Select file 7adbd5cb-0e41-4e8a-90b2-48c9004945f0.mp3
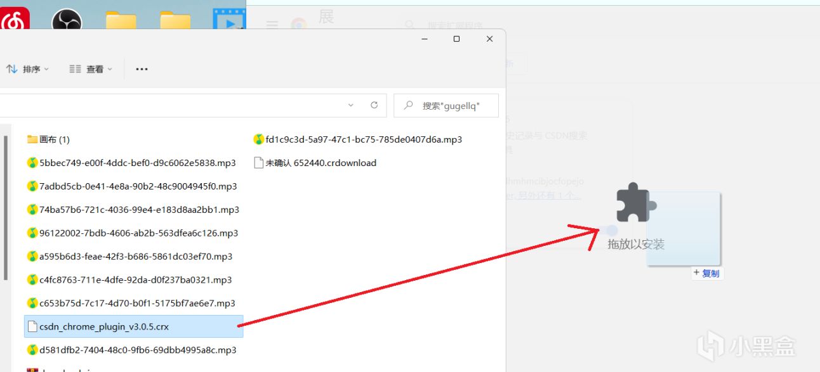 [132, 186]
